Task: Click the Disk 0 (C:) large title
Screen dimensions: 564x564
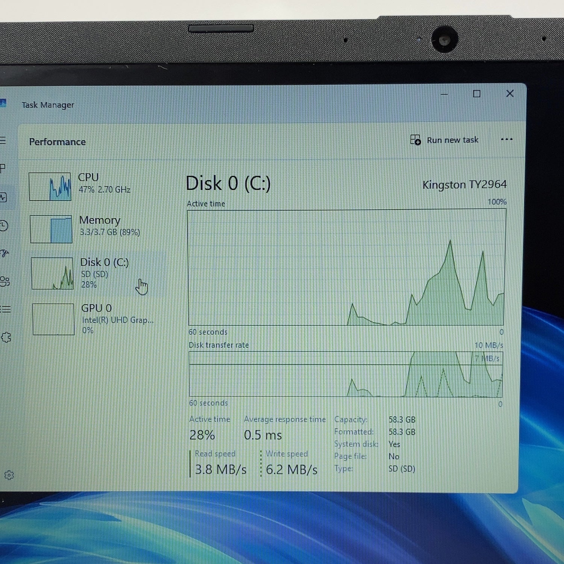Action: 228,183
